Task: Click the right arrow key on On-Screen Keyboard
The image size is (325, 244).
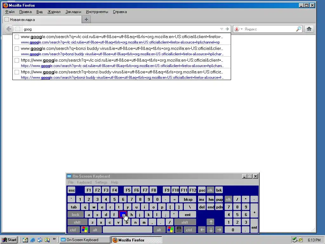Action: [219, 230]
